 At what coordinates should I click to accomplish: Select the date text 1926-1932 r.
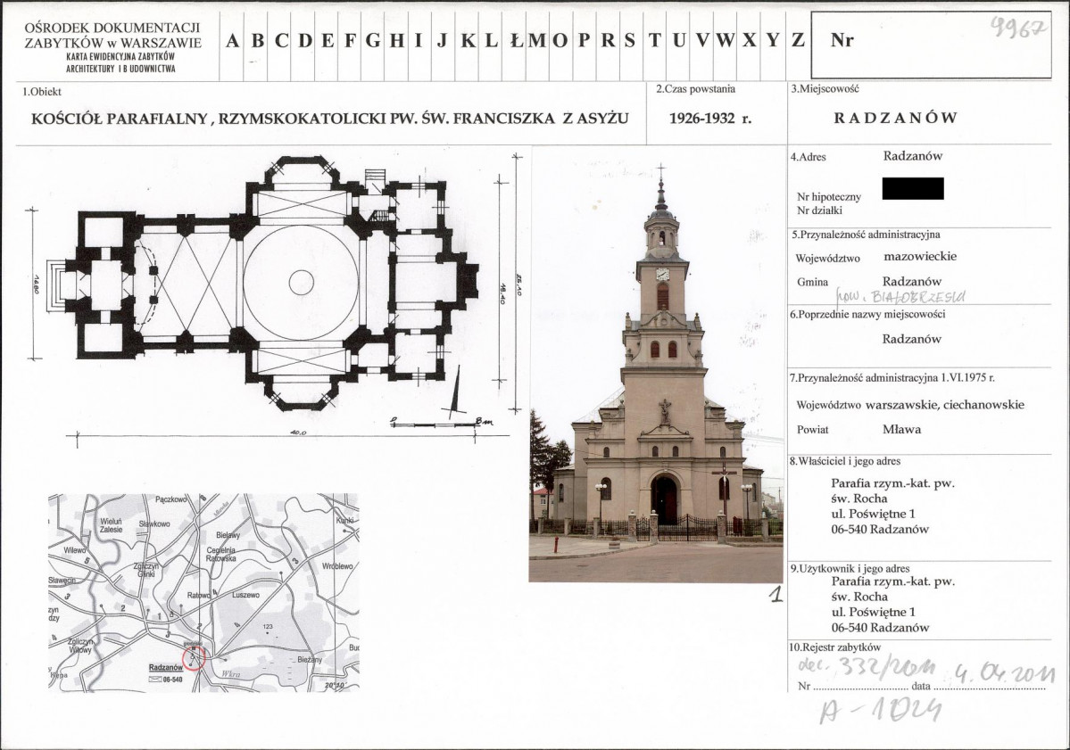click(710, 118)
